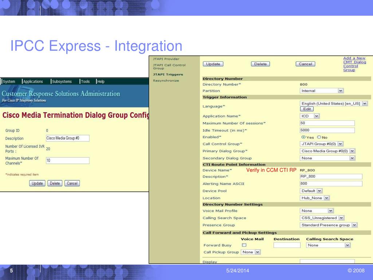
Task: Expand the Language dropdown
Action: point(334,103)
